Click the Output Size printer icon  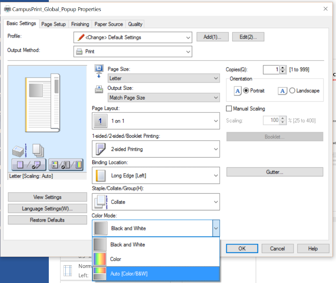99,89
